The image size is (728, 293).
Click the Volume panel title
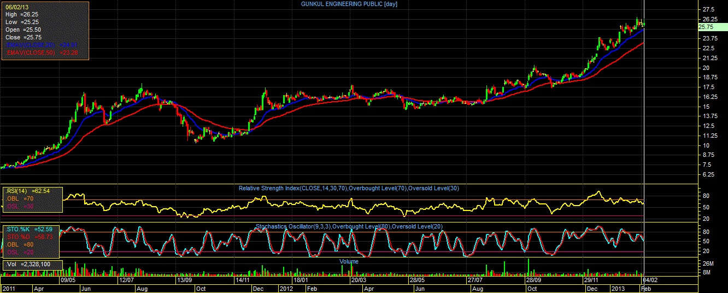pyautogui.click(x=349, y=262)
